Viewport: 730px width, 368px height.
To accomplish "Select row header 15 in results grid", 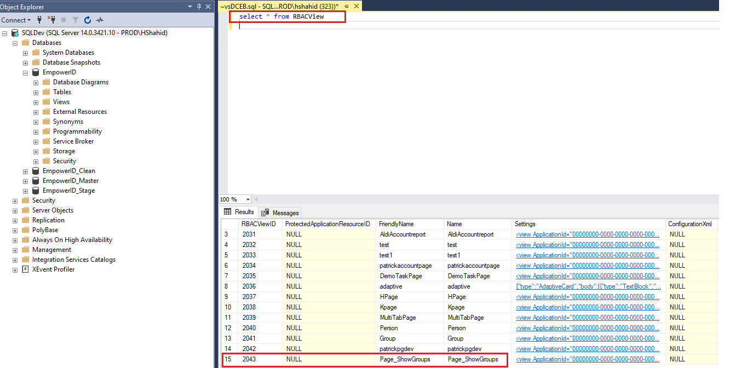I will 229,359.
